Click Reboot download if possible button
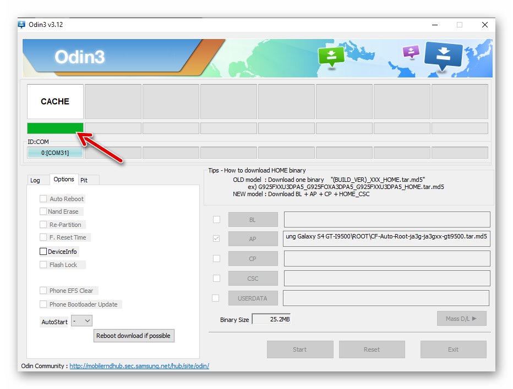This screenshot has height=389, width=513. (x=134, y=336)
